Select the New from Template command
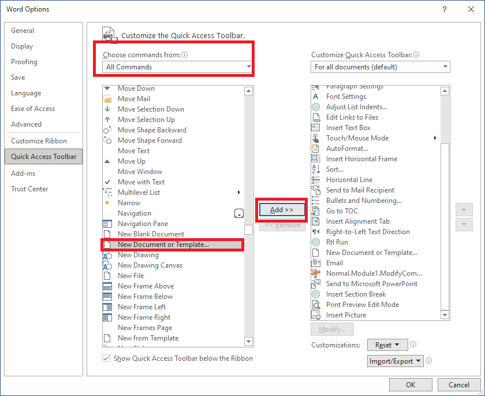This screenshot has width=485, height=396. [x=173, y=338]
